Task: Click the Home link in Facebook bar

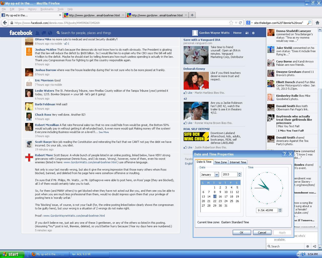Action: (x=237, y=33)
